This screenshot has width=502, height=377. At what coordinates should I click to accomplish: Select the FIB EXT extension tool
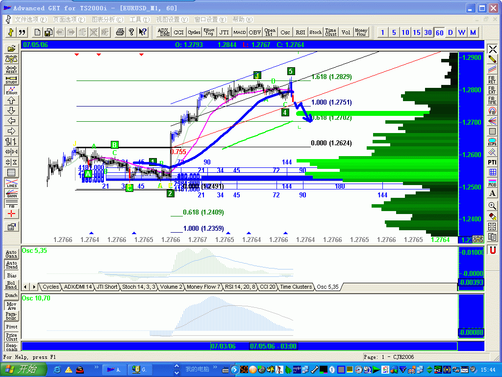(x=492, y=90)
